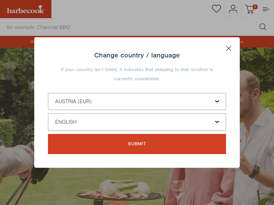
Task: Open the hamburger menu icon
Action: [x=266, y=9]
